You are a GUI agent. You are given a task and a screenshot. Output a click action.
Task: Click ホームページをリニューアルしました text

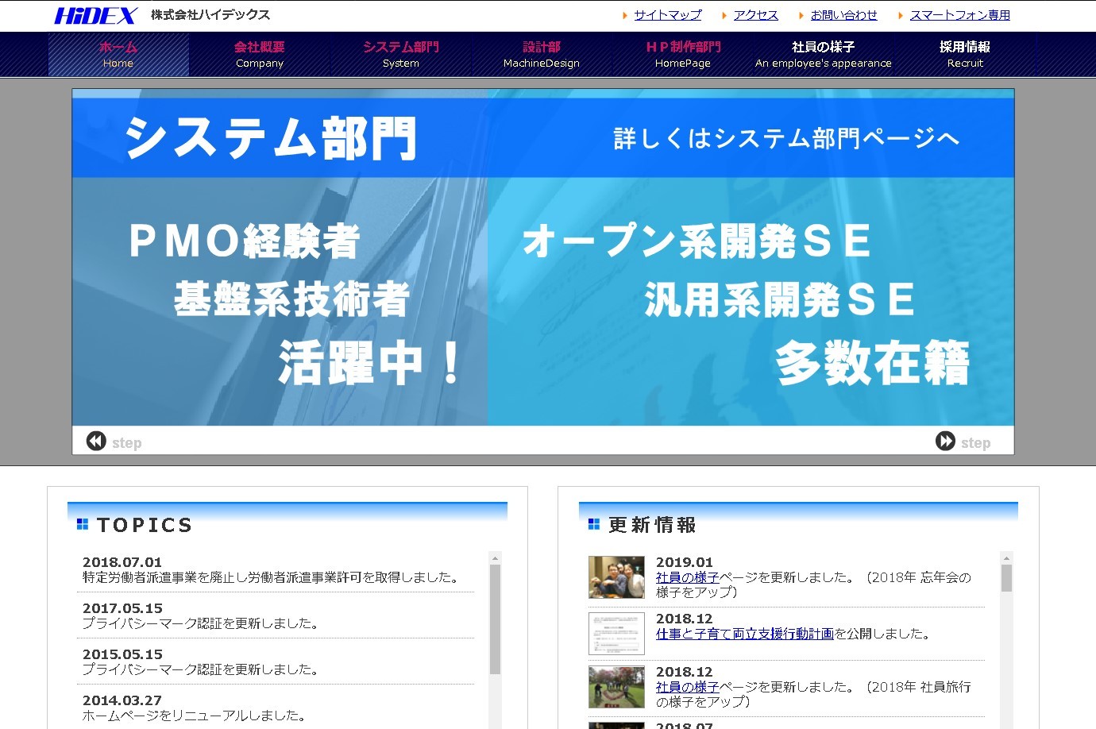point(193,715)
